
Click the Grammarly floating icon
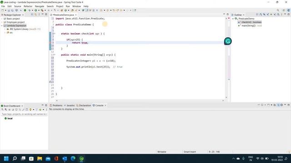(x=228, y=41)
